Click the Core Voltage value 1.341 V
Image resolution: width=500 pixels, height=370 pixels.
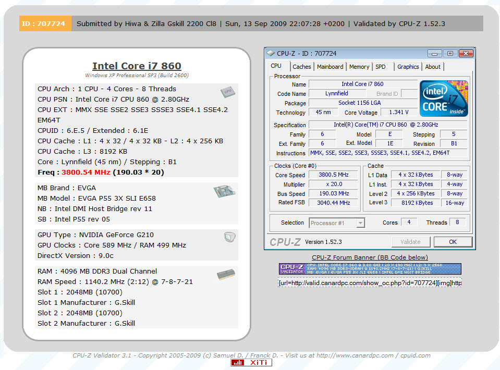[x=399, y=112]
